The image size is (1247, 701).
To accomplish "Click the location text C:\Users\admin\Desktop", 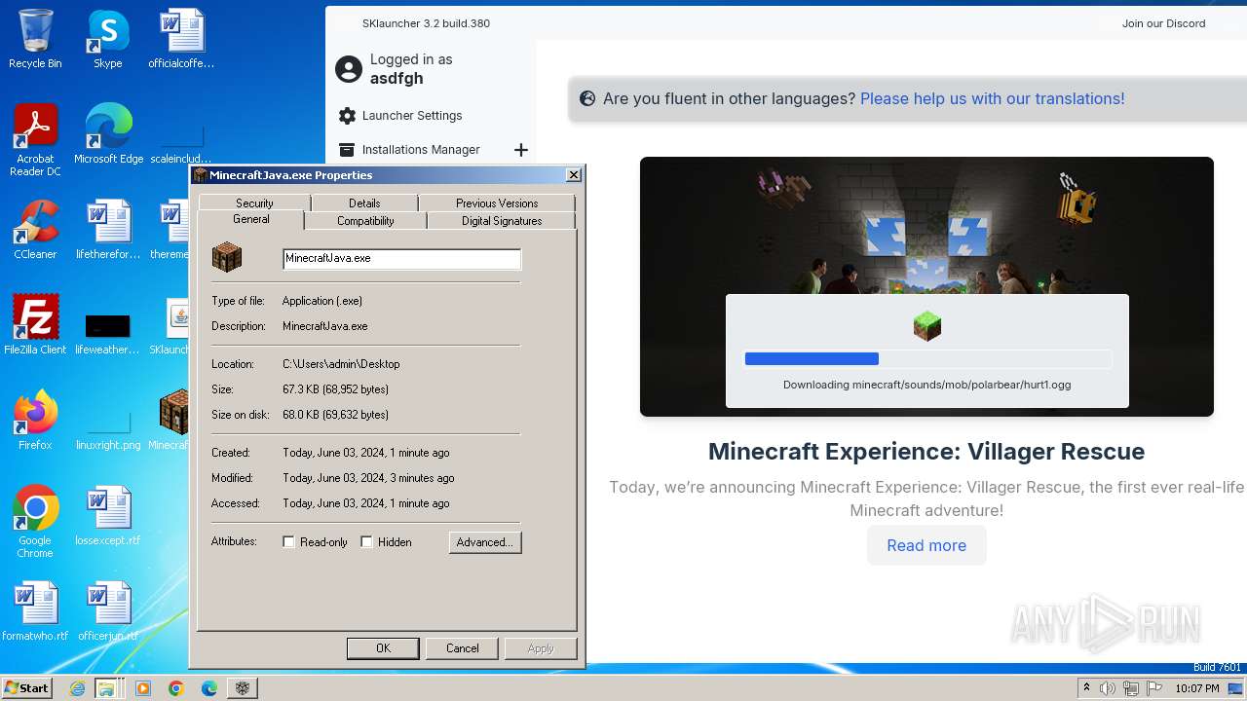I will tap(341, 364).
